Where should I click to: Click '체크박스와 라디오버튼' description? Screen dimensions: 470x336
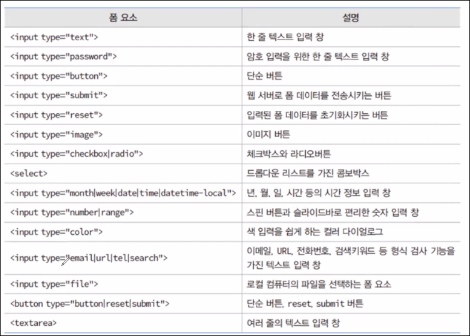point(289,154)
